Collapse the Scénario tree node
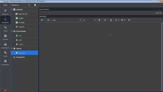The height and width of the screenshot is (92, 163). tap(12, 9)
